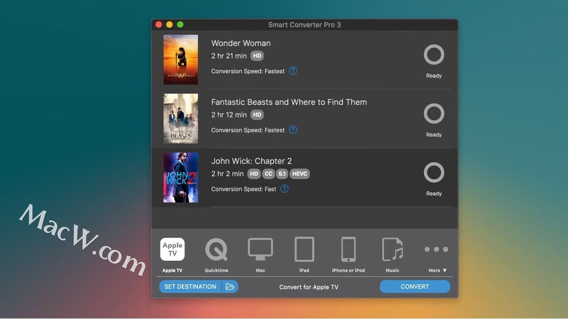The width and height of the screenshot is (568, 319).
Task: Click the 5.1 audio badge on John Wick
Action: (x=282, y=174)
